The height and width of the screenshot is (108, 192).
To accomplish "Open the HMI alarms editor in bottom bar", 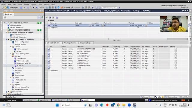I will coord(58,100).
